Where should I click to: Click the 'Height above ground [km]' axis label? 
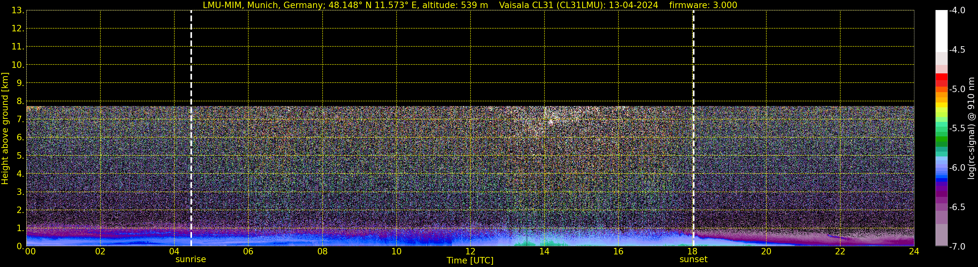(x=5, y=129)
